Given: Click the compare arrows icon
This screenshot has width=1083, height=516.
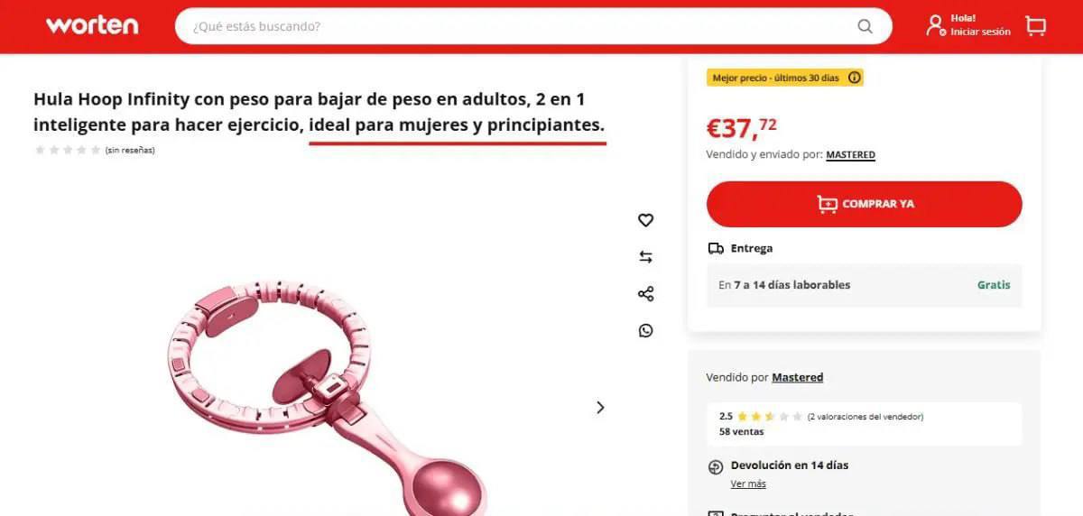Looking at the screenshot, I should click(x=645, y=257).
